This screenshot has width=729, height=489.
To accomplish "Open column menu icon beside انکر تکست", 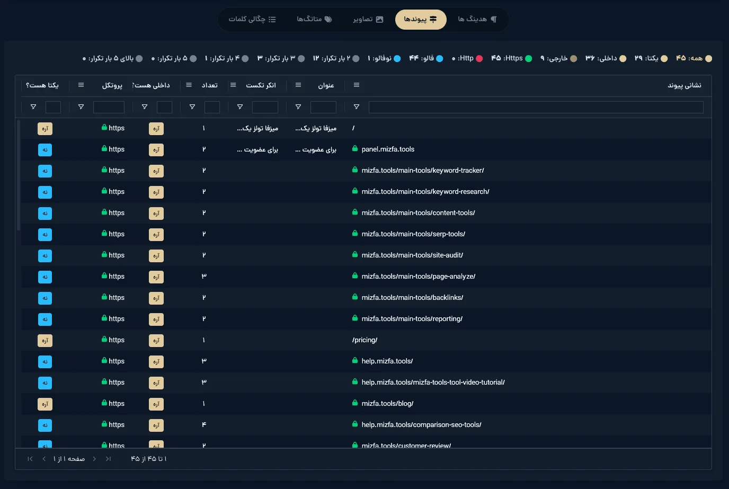I will 233,85.
